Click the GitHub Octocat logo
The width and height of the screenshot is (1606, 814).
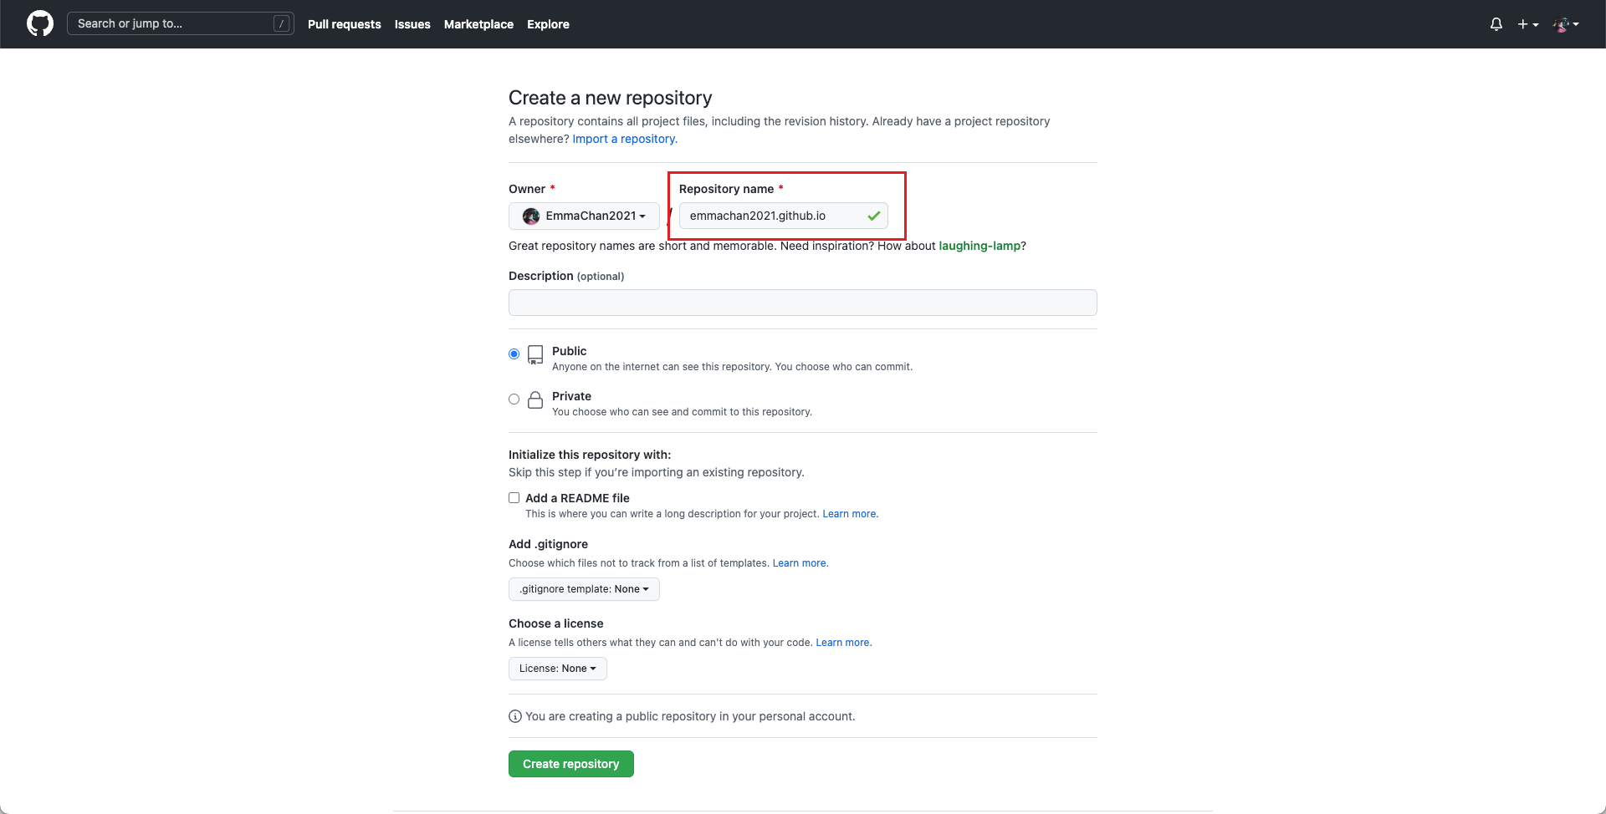point(40,23)
